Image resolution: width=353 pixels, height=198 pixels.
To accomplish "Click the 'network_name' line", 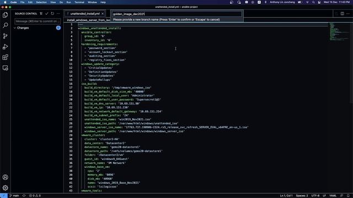I will tap(105, 163).
